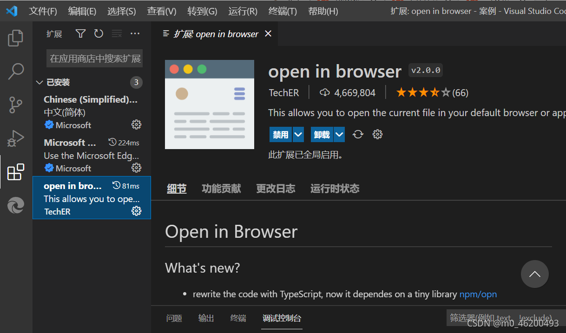The height and width of the screenshot is (333, 566).
Task: Click the installed count badge 3
Action: [136, 82]
